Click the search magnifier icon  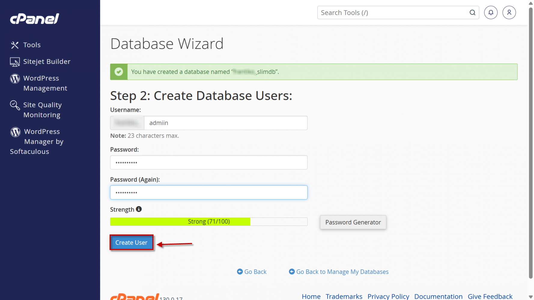472,13
